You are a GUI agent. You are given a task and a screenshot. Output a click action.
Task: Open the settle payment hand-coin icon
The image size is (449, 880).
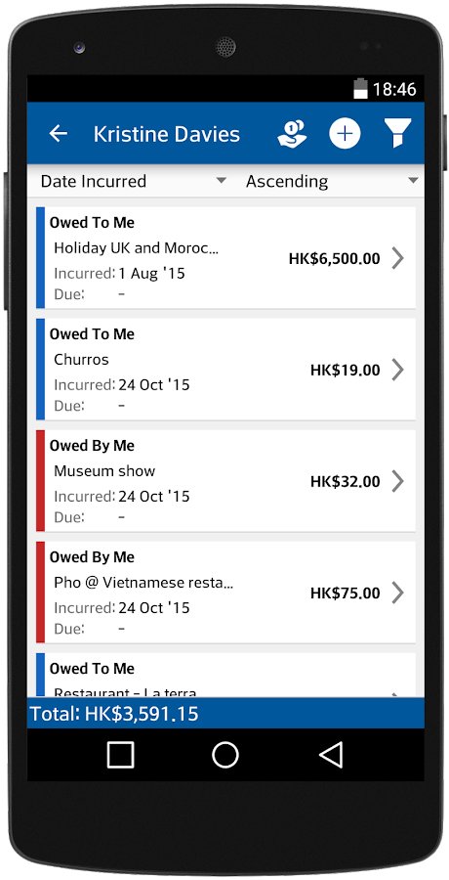(292, 134)
